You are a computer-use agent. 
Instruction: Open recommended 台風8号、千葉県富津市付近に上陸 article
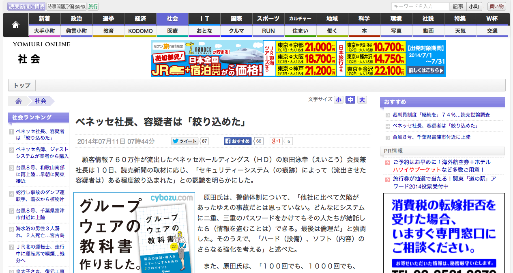[431, 137]
